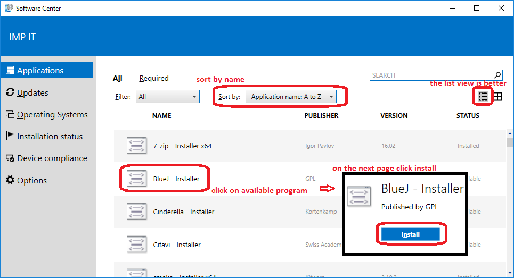Click the Operating Systems window icon

click(10, 114)
